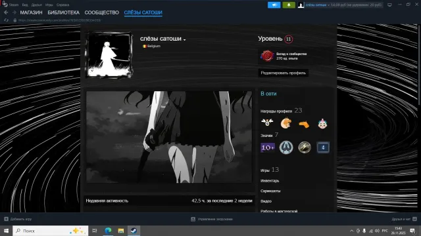Click the Windows Поиск search box

[x=51, y=231]
